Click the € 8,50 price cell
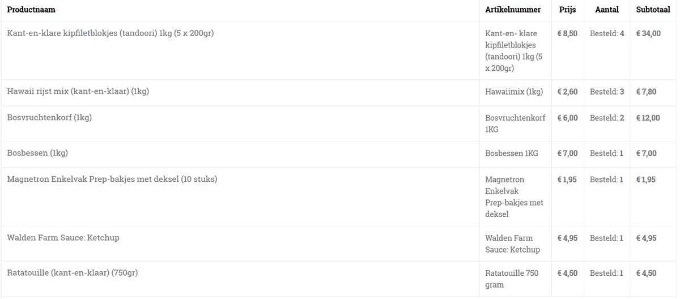The width and height of the screenshot is (680, 299). coord(567,33)
